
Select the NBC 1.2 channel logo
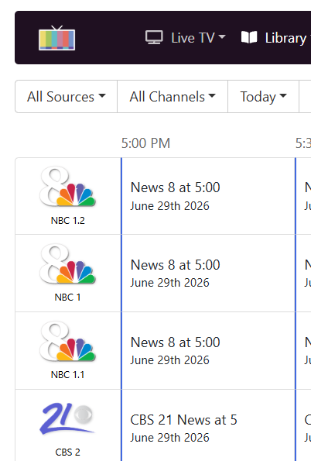click(x=67, y=186)
